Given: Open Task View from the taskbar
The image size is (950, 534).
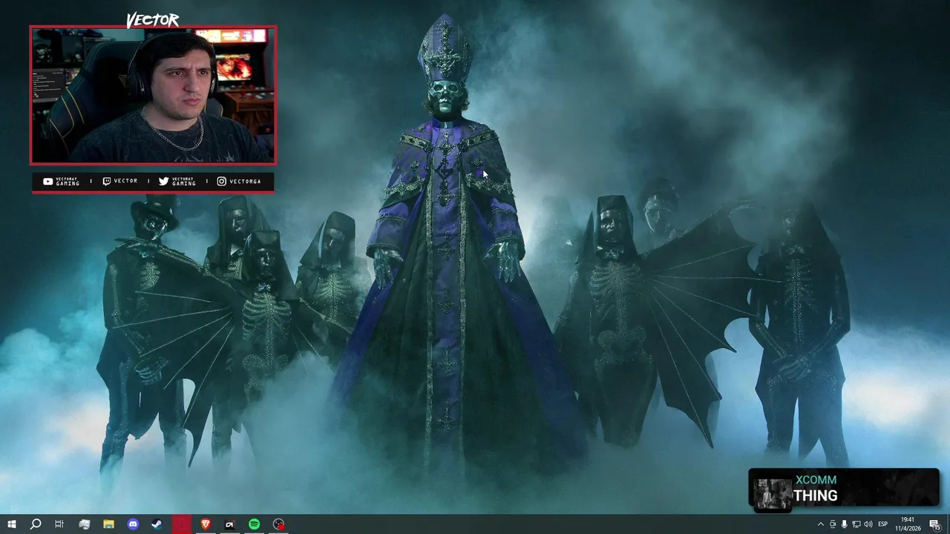Looking at the screenshot, I should pos(59,524).
